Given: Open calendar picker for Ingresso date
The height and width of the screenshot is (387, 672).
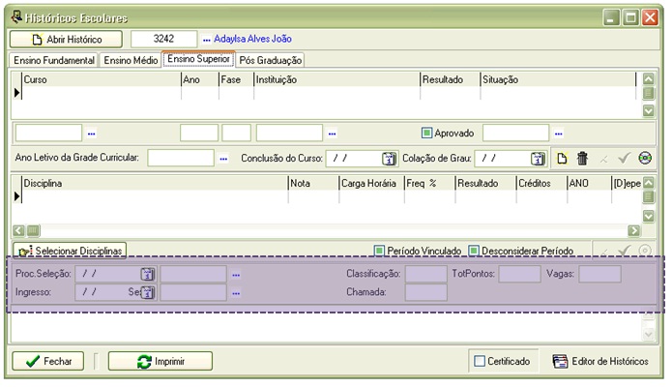Looking at the screenshot, I should [148, 292].
